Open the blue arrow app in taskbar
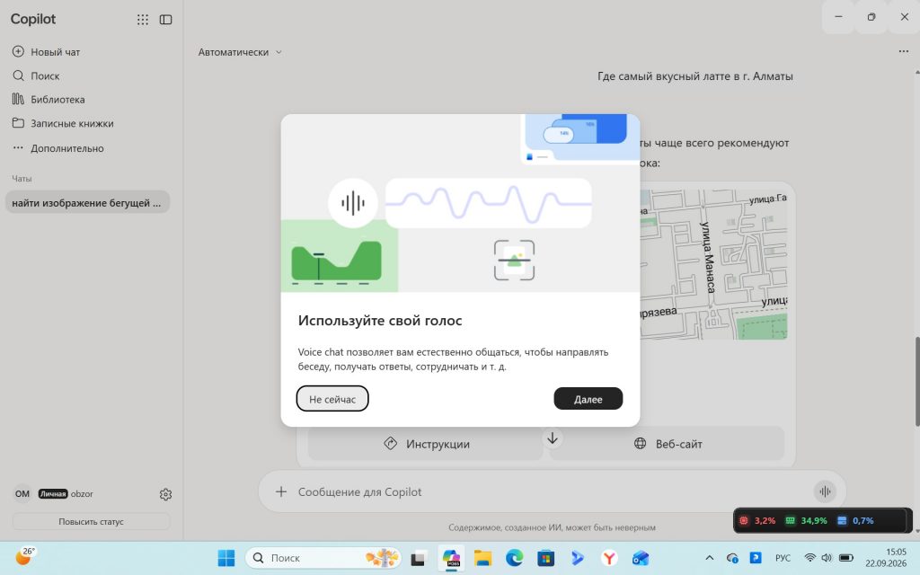 click(578, 558)
